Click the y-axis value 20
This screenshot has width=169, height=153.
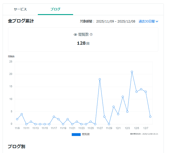11,74
